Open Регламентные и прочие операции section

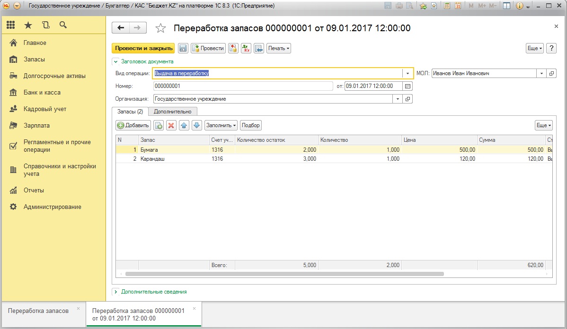click(54, 146)
